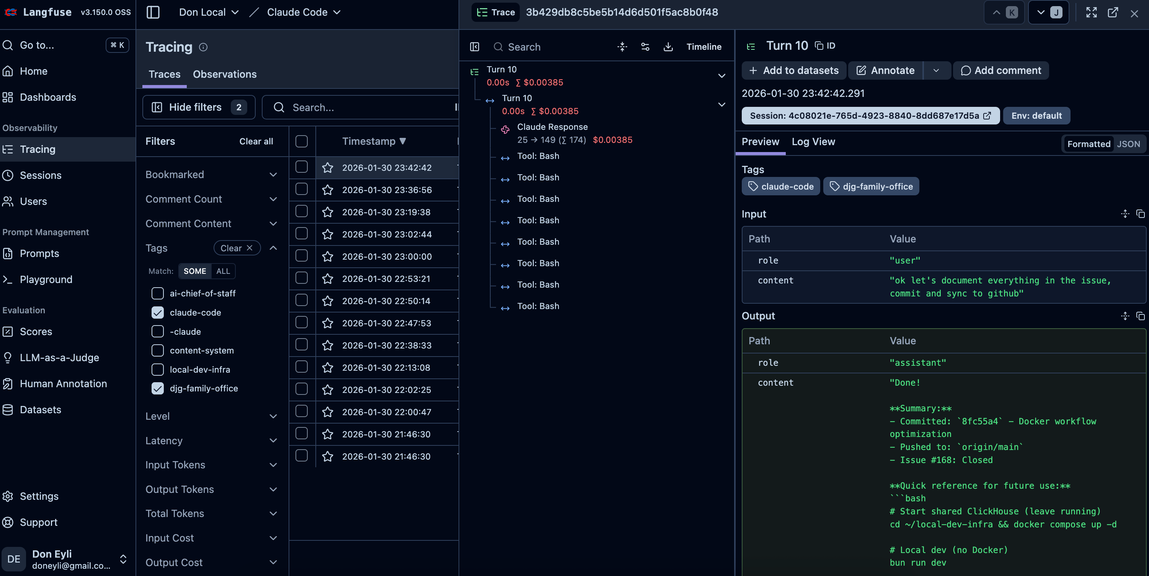Open the Session link badge
Viewport: 1149px width, 576px height.
pyautogui.click(x=870, y=116)
